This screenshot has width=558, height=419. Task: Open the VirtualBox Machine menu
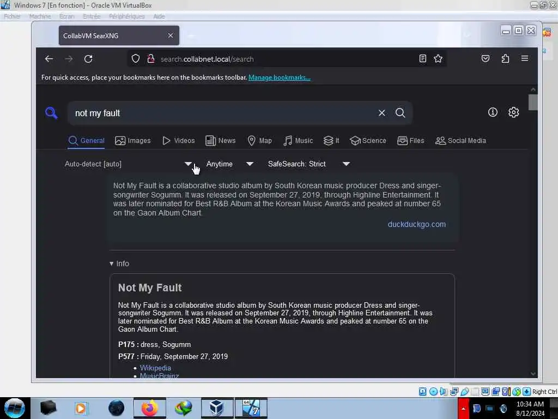40,16
